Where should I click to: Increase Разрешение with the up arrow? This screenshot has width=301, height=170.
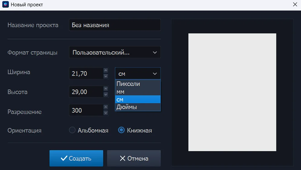[105, 107]
